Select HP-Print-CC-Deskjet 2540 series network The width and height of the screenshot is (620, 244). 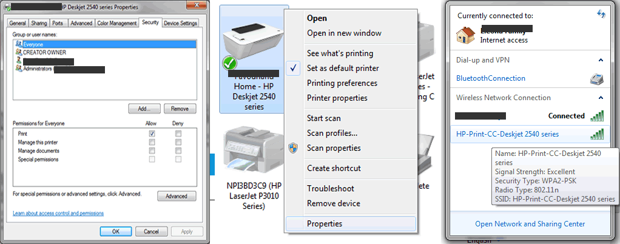(x=530, y=134)
